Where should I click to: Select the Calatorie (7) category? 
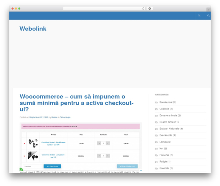tap(166, 109)
